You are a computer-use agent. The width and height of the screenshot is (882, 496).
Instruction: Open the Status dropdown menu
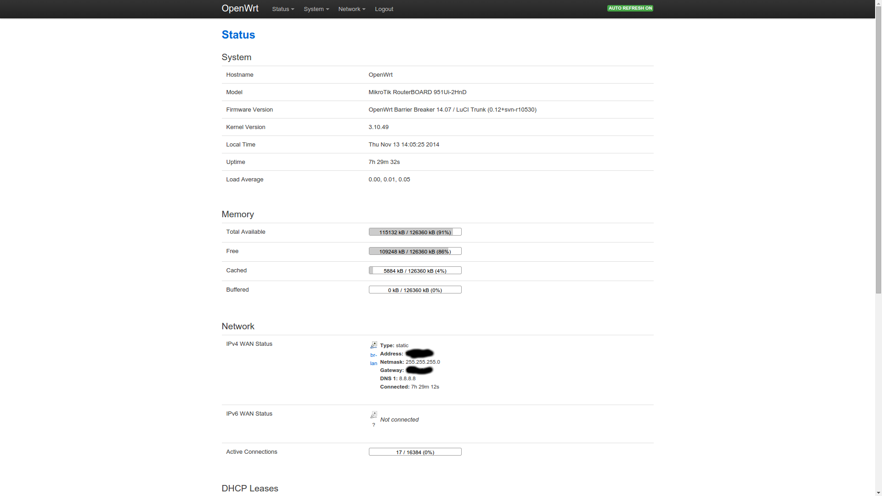(283, 9)
